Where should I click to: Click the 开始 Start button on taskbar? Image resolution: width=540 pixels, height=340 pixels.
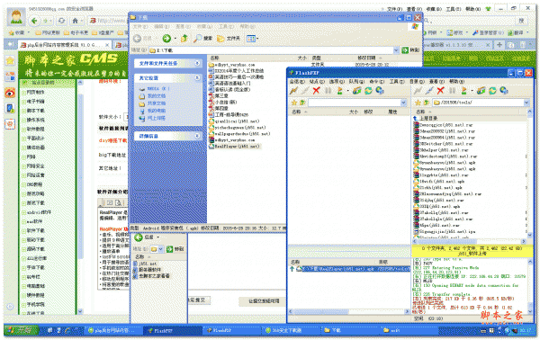(x=21, y=330)
